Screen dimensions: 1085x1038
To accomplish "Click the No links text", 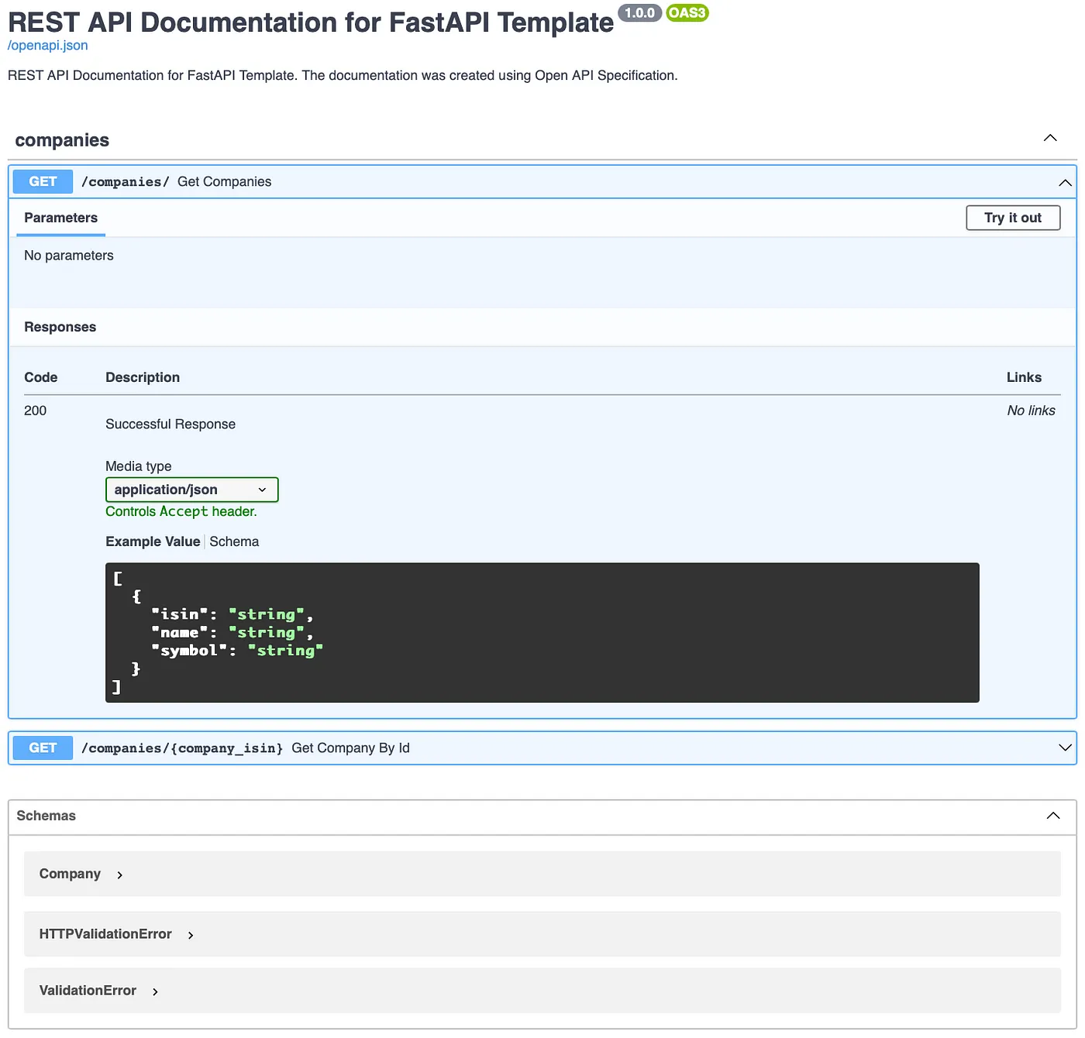I will 1031,411.
